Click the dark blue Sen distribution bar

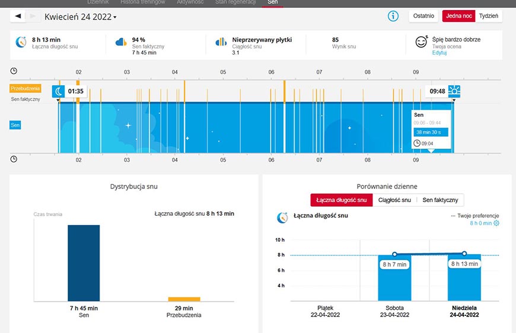point(84,263)
